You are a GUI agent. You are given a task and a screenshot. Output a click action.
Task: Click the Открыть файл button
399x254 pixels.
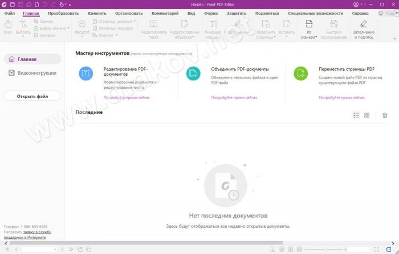point(32,96)
